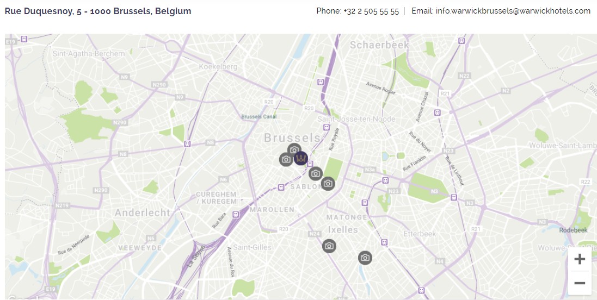
Task: Zoom out with the minus button
Action: click(580, 283)
